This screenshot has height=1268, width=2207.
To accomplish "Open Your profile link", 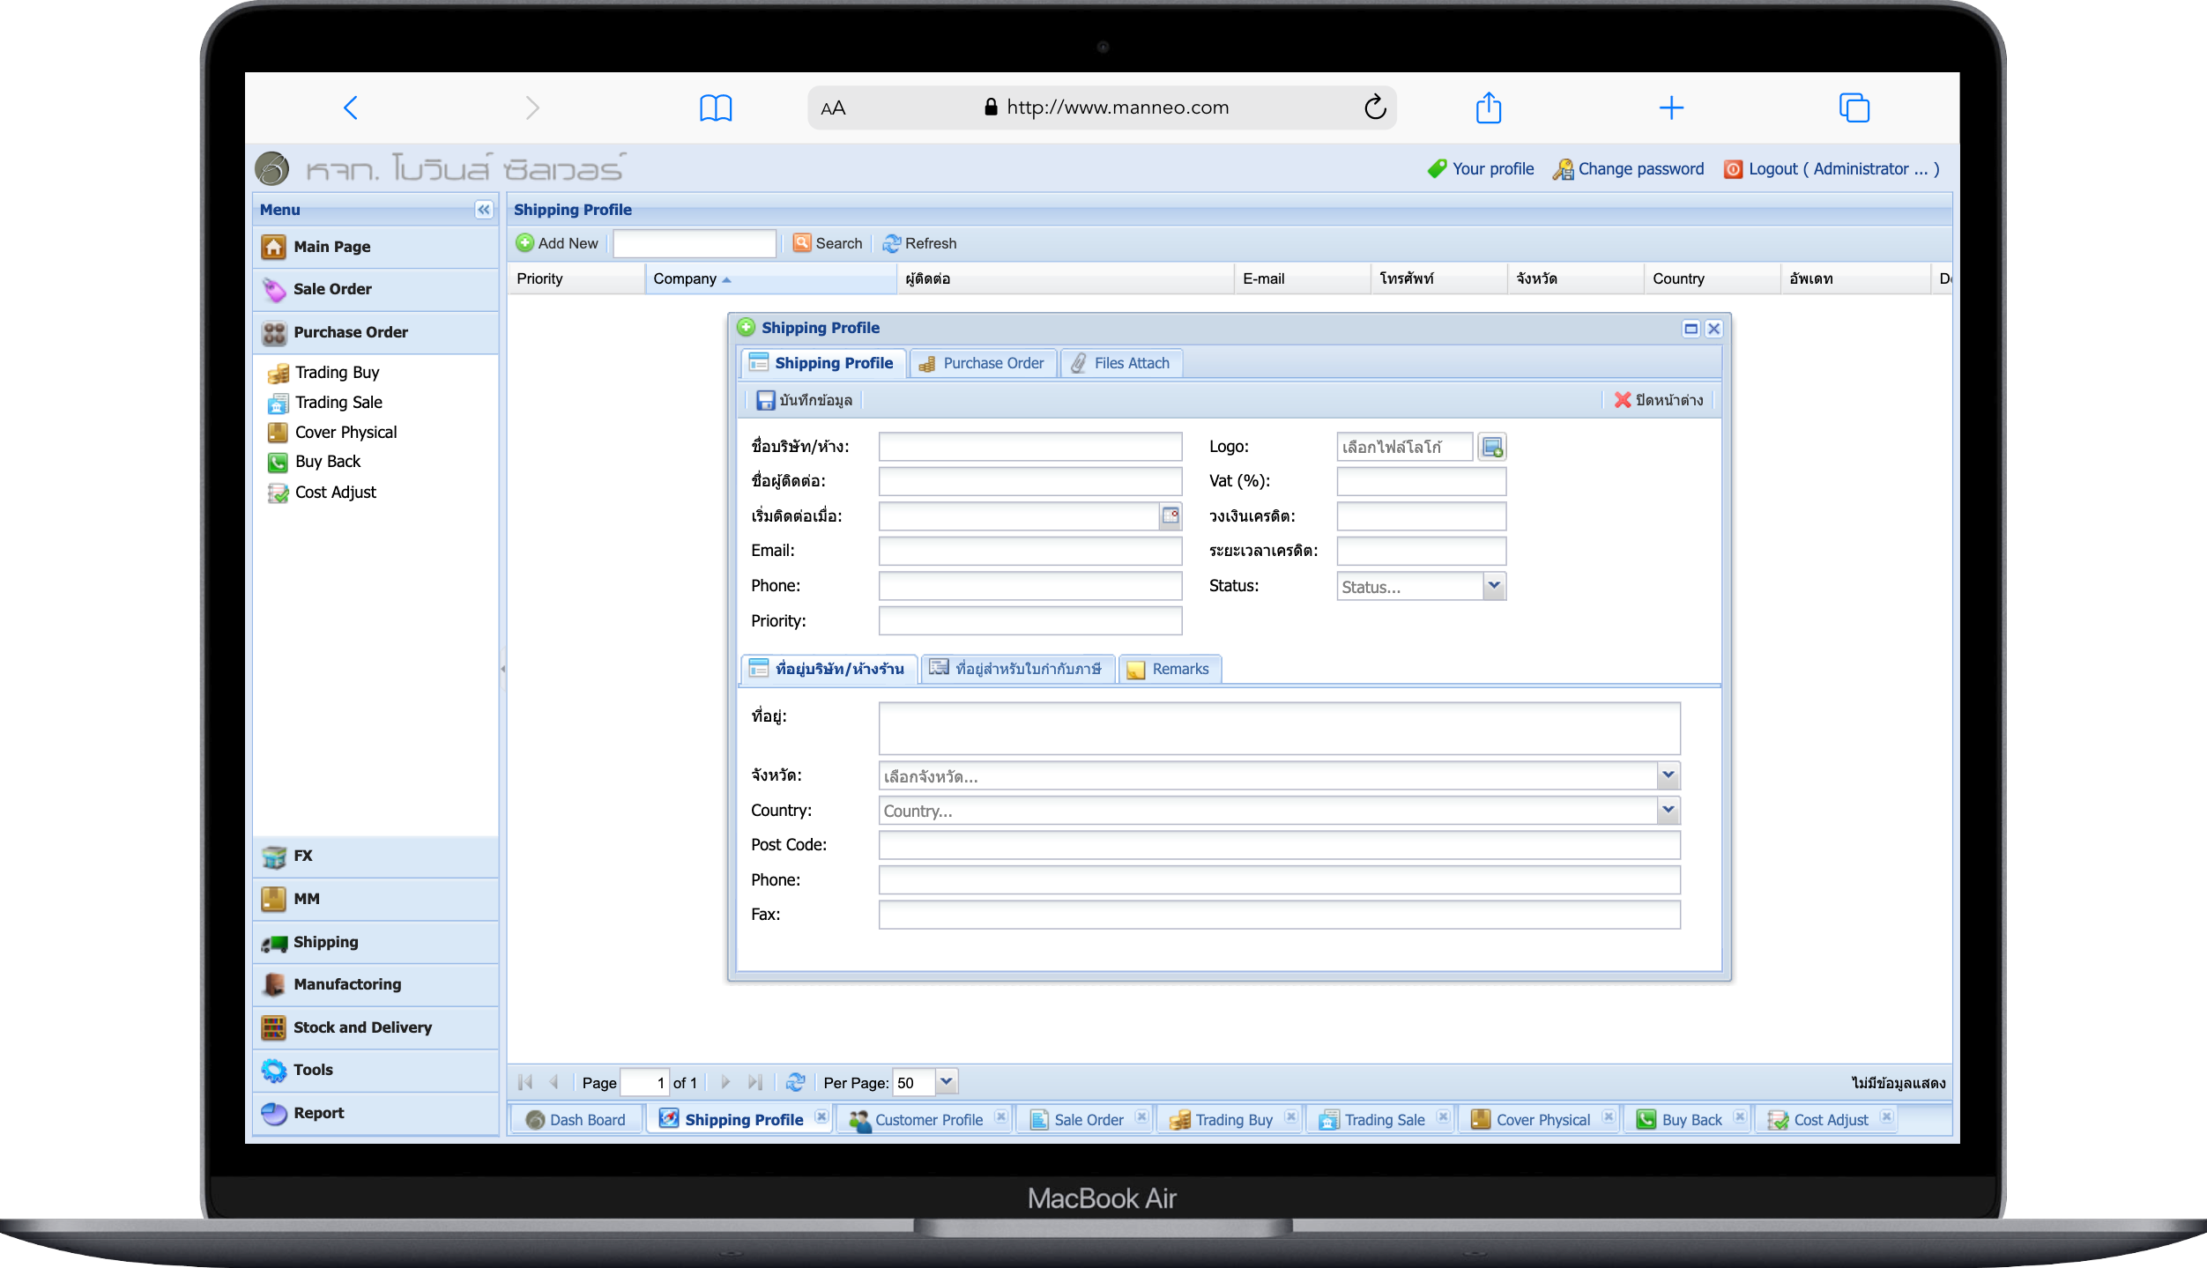I will coord(1482,169).
